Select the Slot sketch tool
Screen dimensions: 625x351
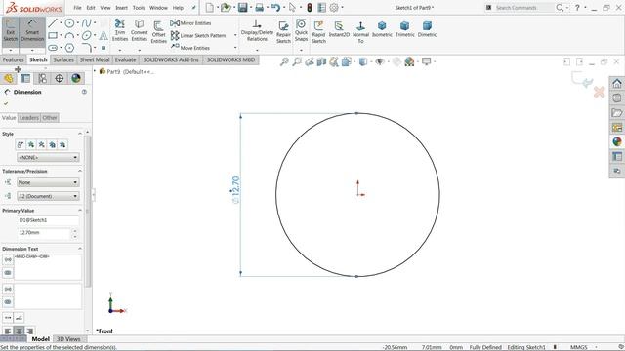click(x=53, y=48)
